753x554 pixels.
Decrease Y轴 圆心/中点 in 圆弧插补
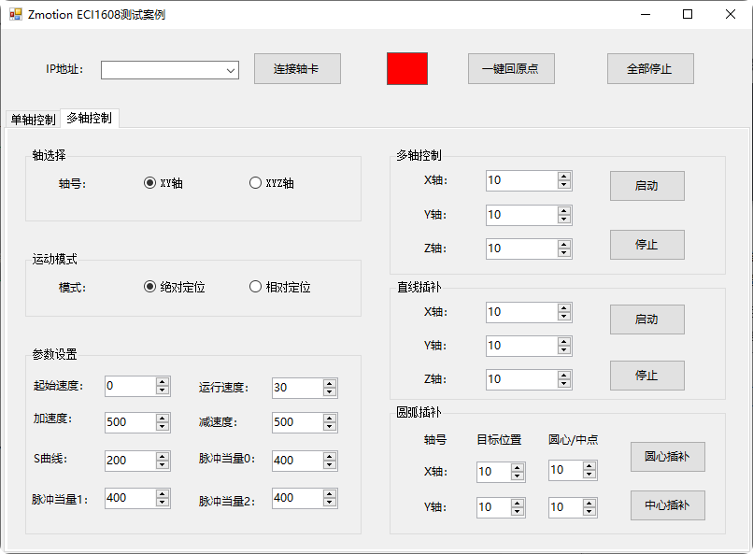(590, 512)
